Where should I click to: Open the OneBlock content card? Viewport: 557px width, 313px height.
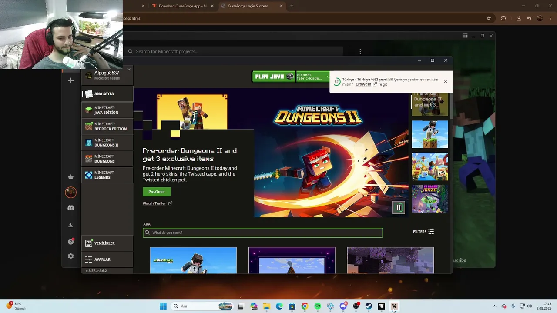coord(193,260)
